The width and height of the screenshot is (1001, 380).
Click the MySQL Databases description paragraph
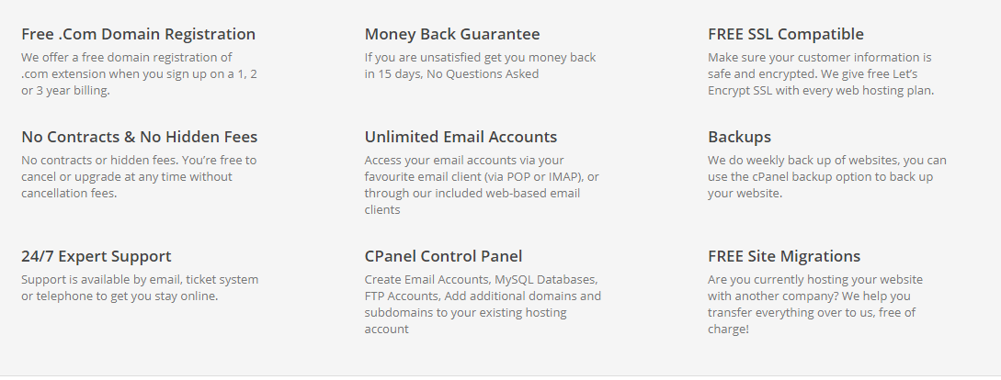pyautogui.click(x=483, y=304)
